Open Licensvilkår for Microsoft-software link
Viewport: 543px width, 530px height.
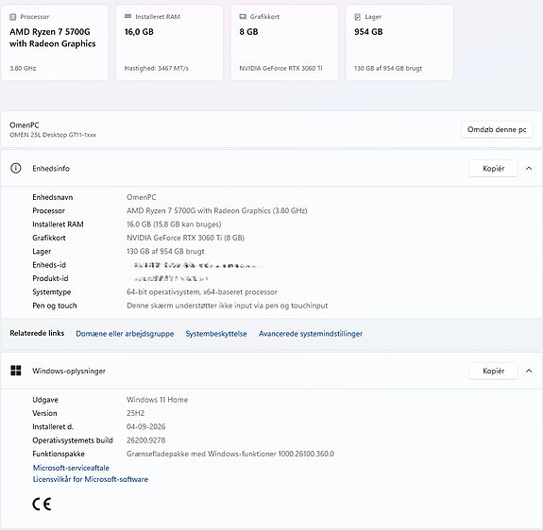pyautogui.click(x=91, y=479)
